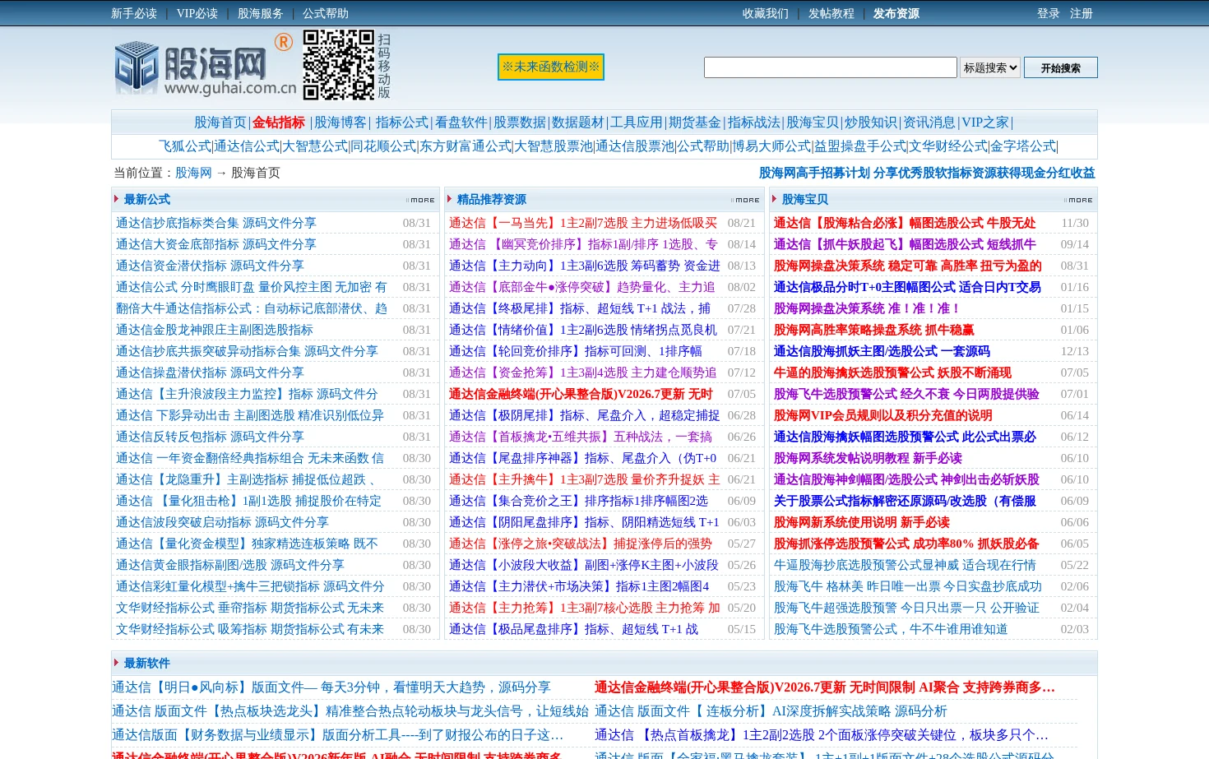The image size is (1209, 759).
Task: Open 博易大师公式 sub-navigation link
Action: [x=772, y=146]
